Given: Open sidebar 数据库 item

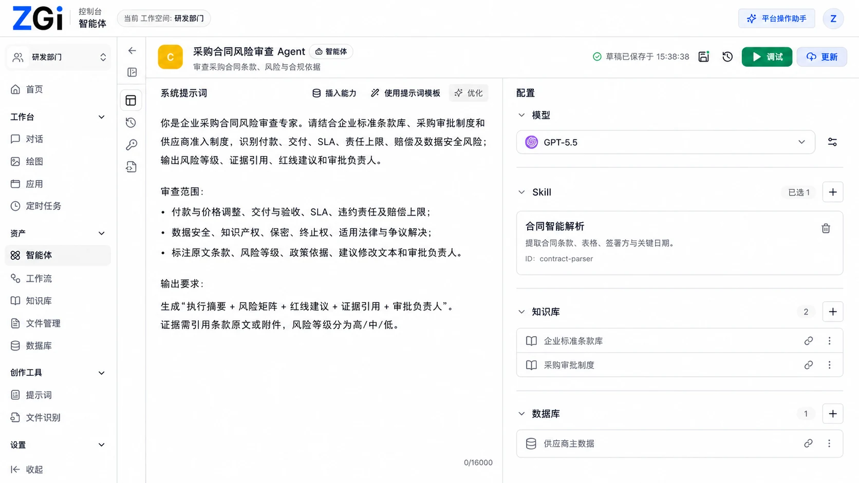Looking at the screenshot, I should pyautogui.click(x=58, y=345).
